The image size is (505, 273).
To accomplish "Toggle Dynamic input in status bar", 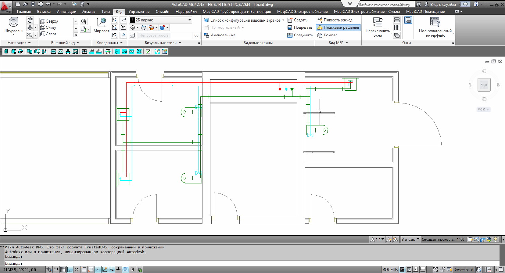I will tap(112, 270).
